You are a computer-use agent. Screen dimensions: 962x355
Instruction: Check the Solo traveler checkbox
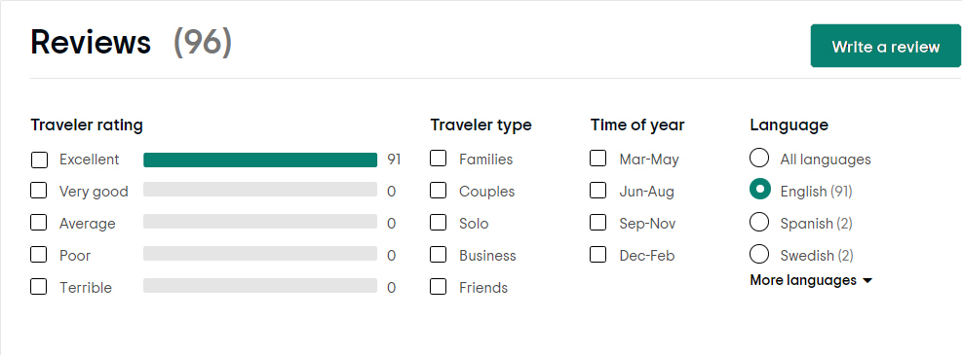point(438,222)
